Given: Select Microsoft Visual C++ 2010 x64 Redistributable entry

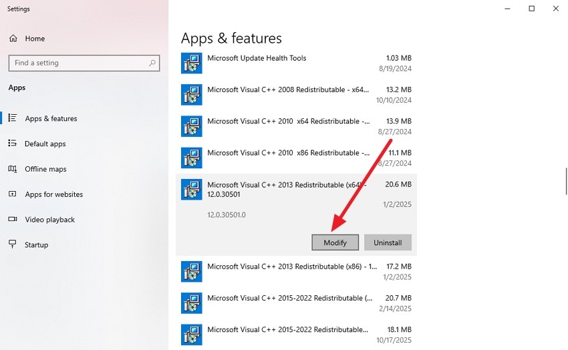Looking at the screenshot, I should (x=296, y=126).
